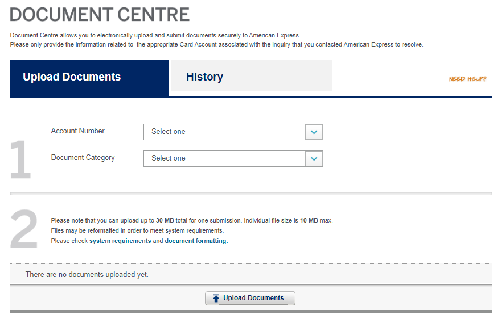Click the upload arrow icon on the button

pos(216,298)
